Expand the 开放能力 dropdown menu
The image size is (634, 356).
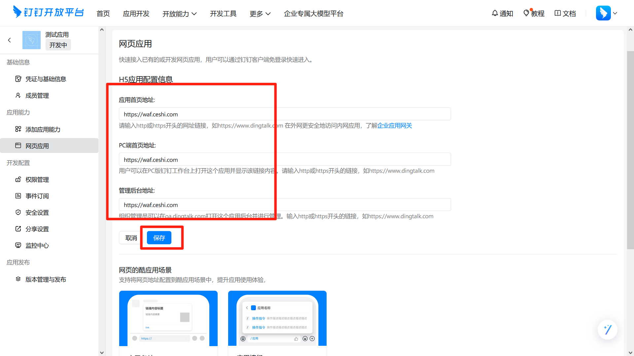tap(179, 14)
